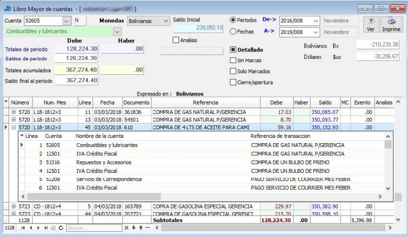
Task: Sort by the Fecha column header
Action: coord(107,102)
